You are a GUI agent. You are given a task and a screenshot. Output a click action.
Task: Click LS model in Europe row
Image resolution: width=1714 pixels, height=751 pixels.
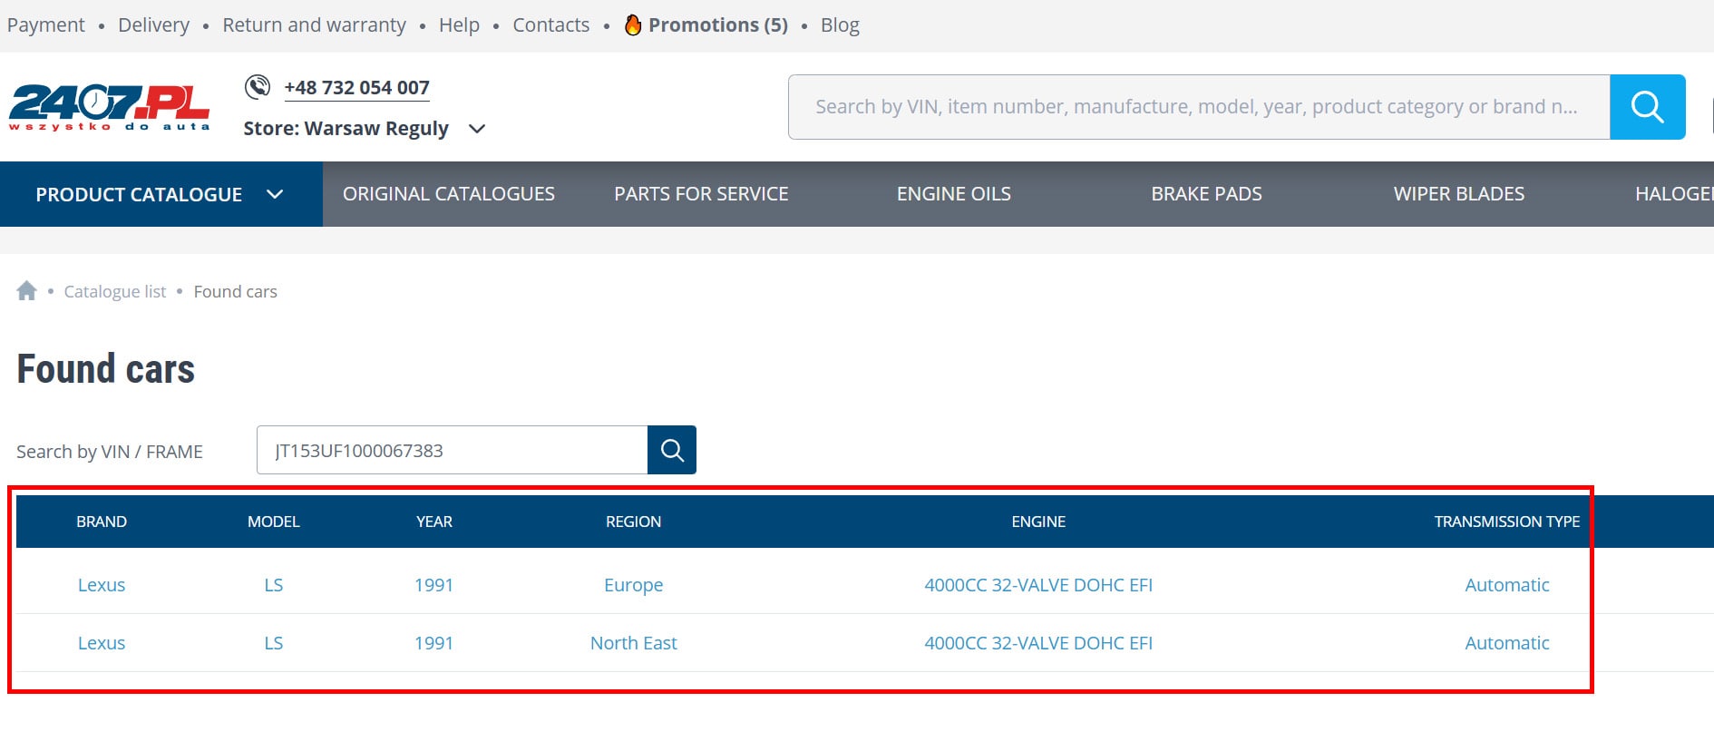274,585
